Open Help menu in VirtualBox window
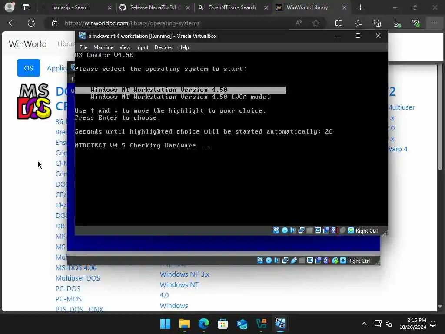This screenshot has width=445, height=334. pos(183,47)
